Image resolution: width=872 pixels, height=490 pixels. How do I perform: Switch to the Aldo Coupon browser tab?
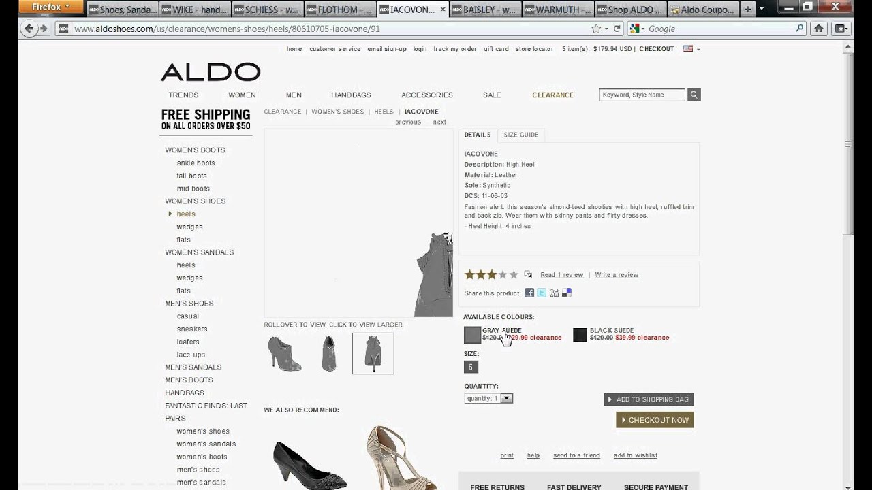coord(702,10)
